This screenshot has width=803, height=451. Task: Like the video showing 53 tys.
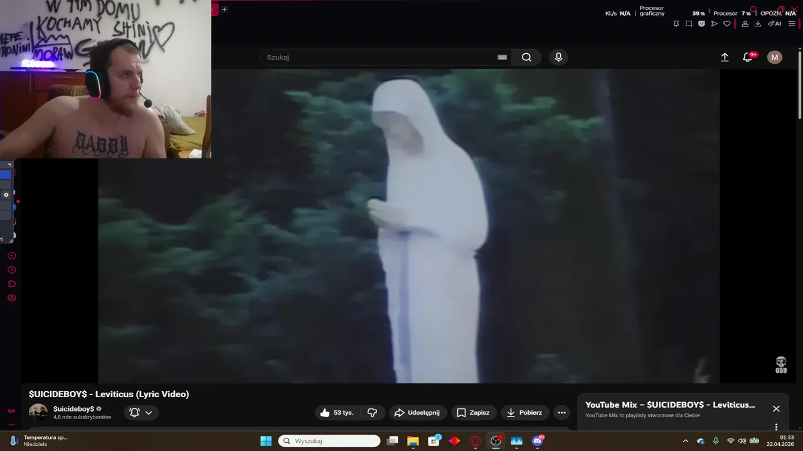(x=337, y=412)
